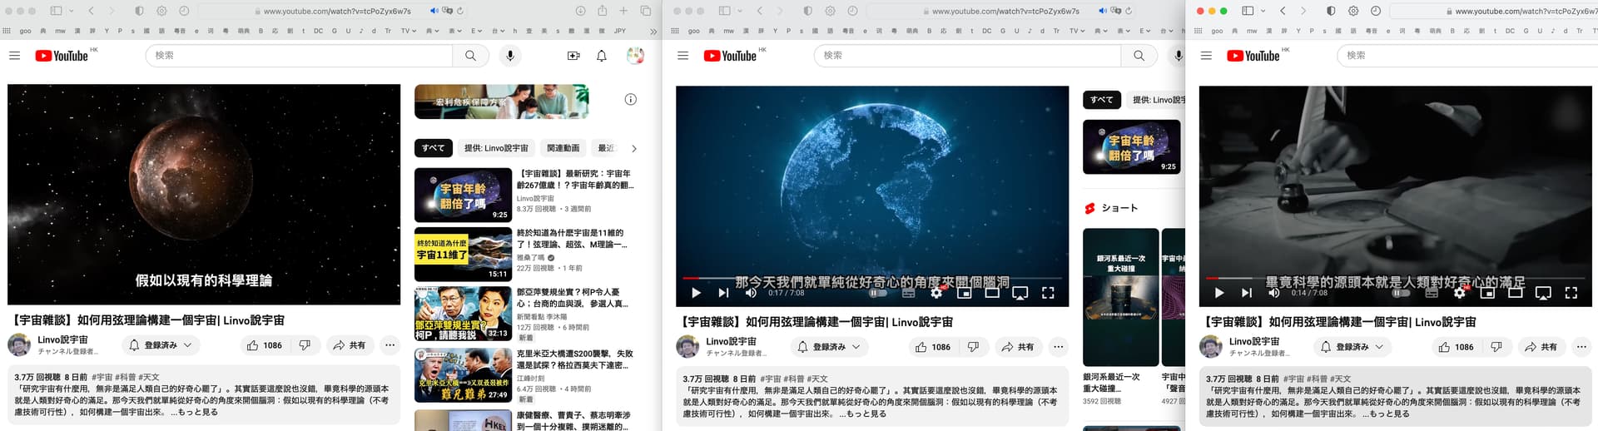The width and height of the screenshot is (1598, 431).
Task: Toggle subtitles button in middle window player
Action: pos(908,293)
